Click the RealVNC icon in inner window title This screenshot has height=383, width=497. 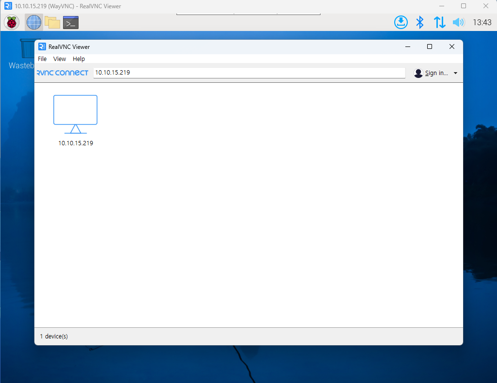coord(42,47)
